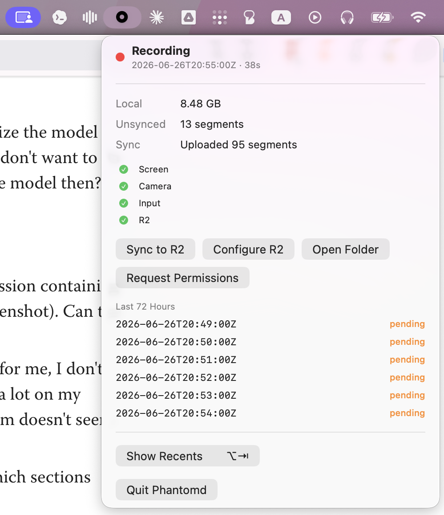Click the R2 status label
Viewport: 444px width, 515px height.
pyautogui.click(x=144, y=220)
